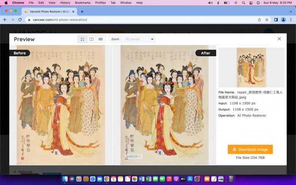Open the Bookmarks menu
Screen dimensions: 296x185
83,3
